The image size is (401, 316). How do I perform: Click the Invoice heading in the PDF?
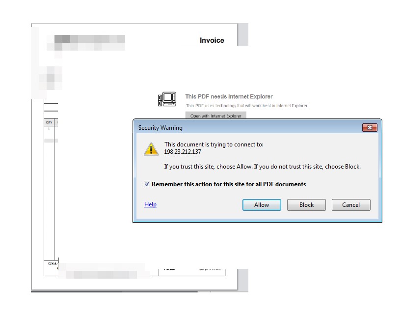(212, 40)
